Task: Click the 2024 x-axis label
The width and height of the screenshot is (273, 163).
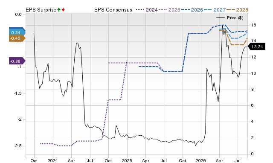Action: coord(52,160)
